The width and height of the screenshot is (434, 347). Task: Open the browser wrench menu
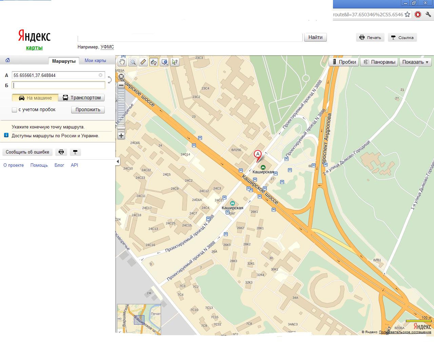click(x=429, y=15)
